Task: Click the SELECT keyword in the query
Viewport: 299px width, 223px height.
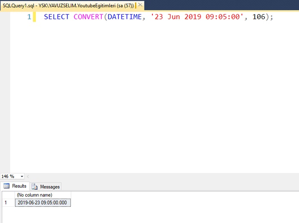Action: pos(56,17)
